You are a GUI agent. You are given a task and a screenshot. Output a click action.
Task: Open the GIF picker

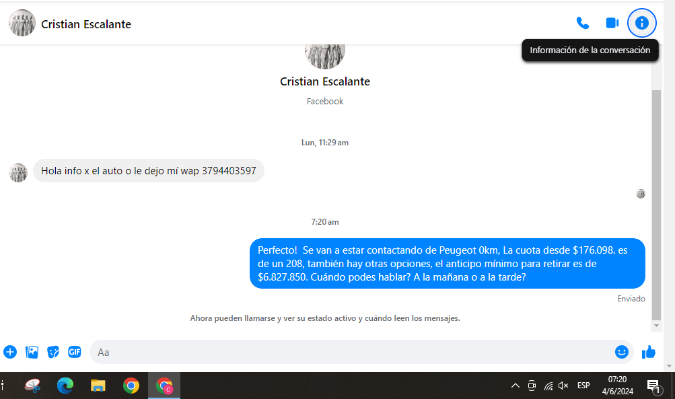[x=75, y=352]
